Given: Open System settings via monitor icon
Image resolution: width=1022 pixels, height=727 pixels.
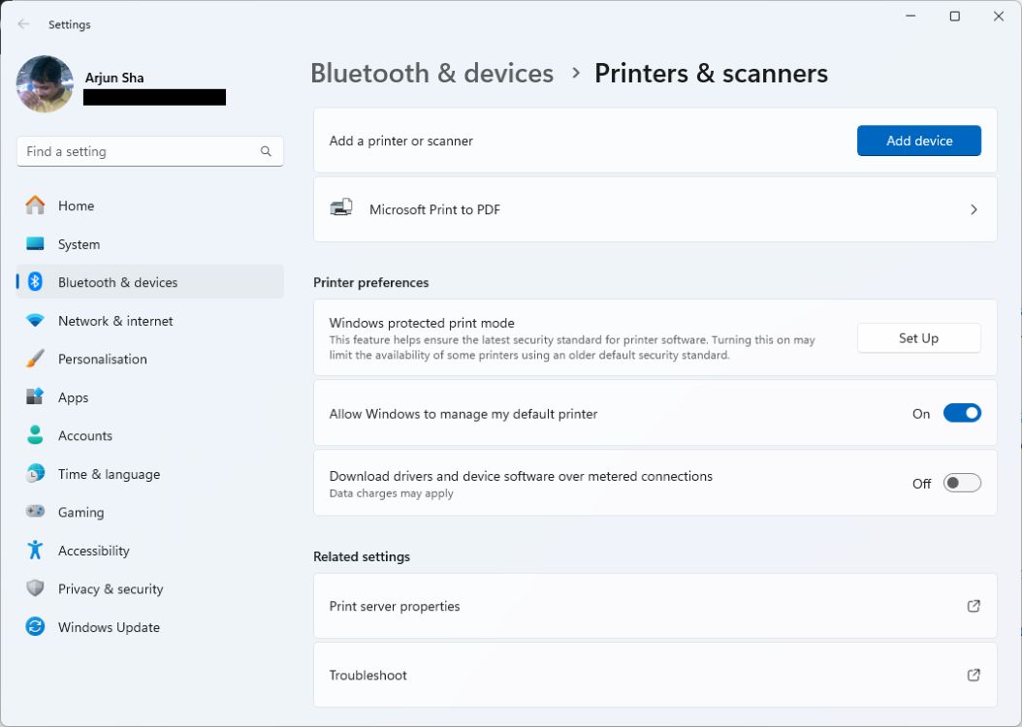Looking at the screenshot, I should (36, 244).
